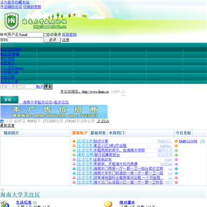The width and height of the screenshot is (207, 207).
Task: Select the 精彩图片 panel header
Action: coord(11,133)
